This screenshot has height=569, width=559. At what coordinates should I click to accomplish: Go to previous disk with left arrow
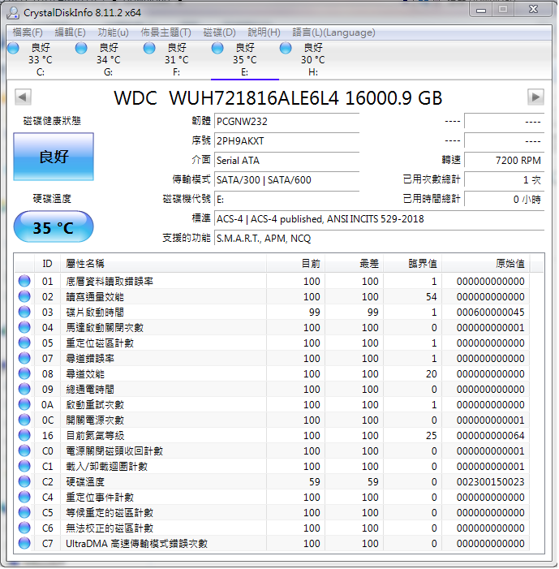(x=23, y=97)
